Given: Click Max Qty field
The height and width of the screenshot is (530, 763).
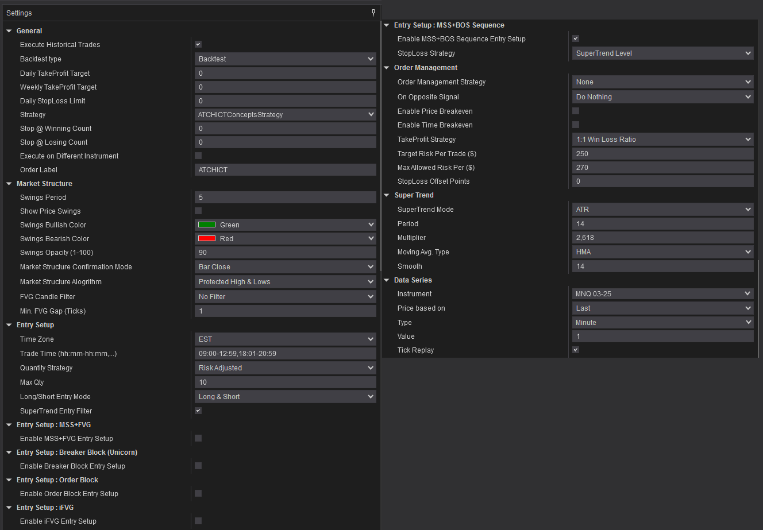Looking at the screenshot, I should pos(286,382).
